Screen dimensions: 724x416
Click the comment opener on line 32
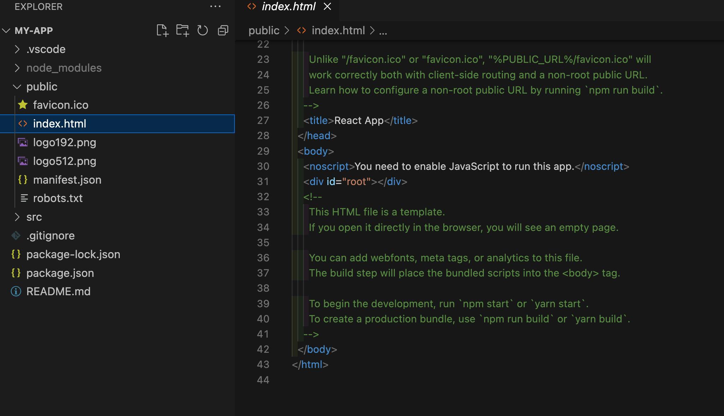[313, 197]
